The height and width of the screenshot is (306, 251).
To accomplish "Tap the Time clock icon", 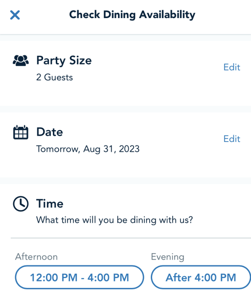I will (x=21, y=204).
